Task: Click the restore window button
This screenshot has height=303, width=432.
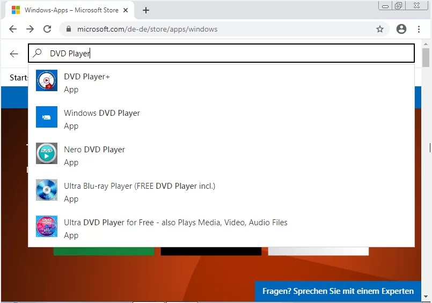Action: click(398, 6)
